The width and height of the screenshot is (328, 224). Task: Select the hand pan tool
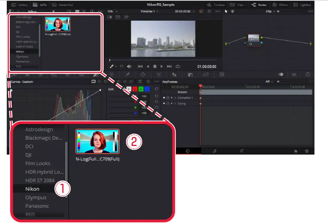pos(232,12)
